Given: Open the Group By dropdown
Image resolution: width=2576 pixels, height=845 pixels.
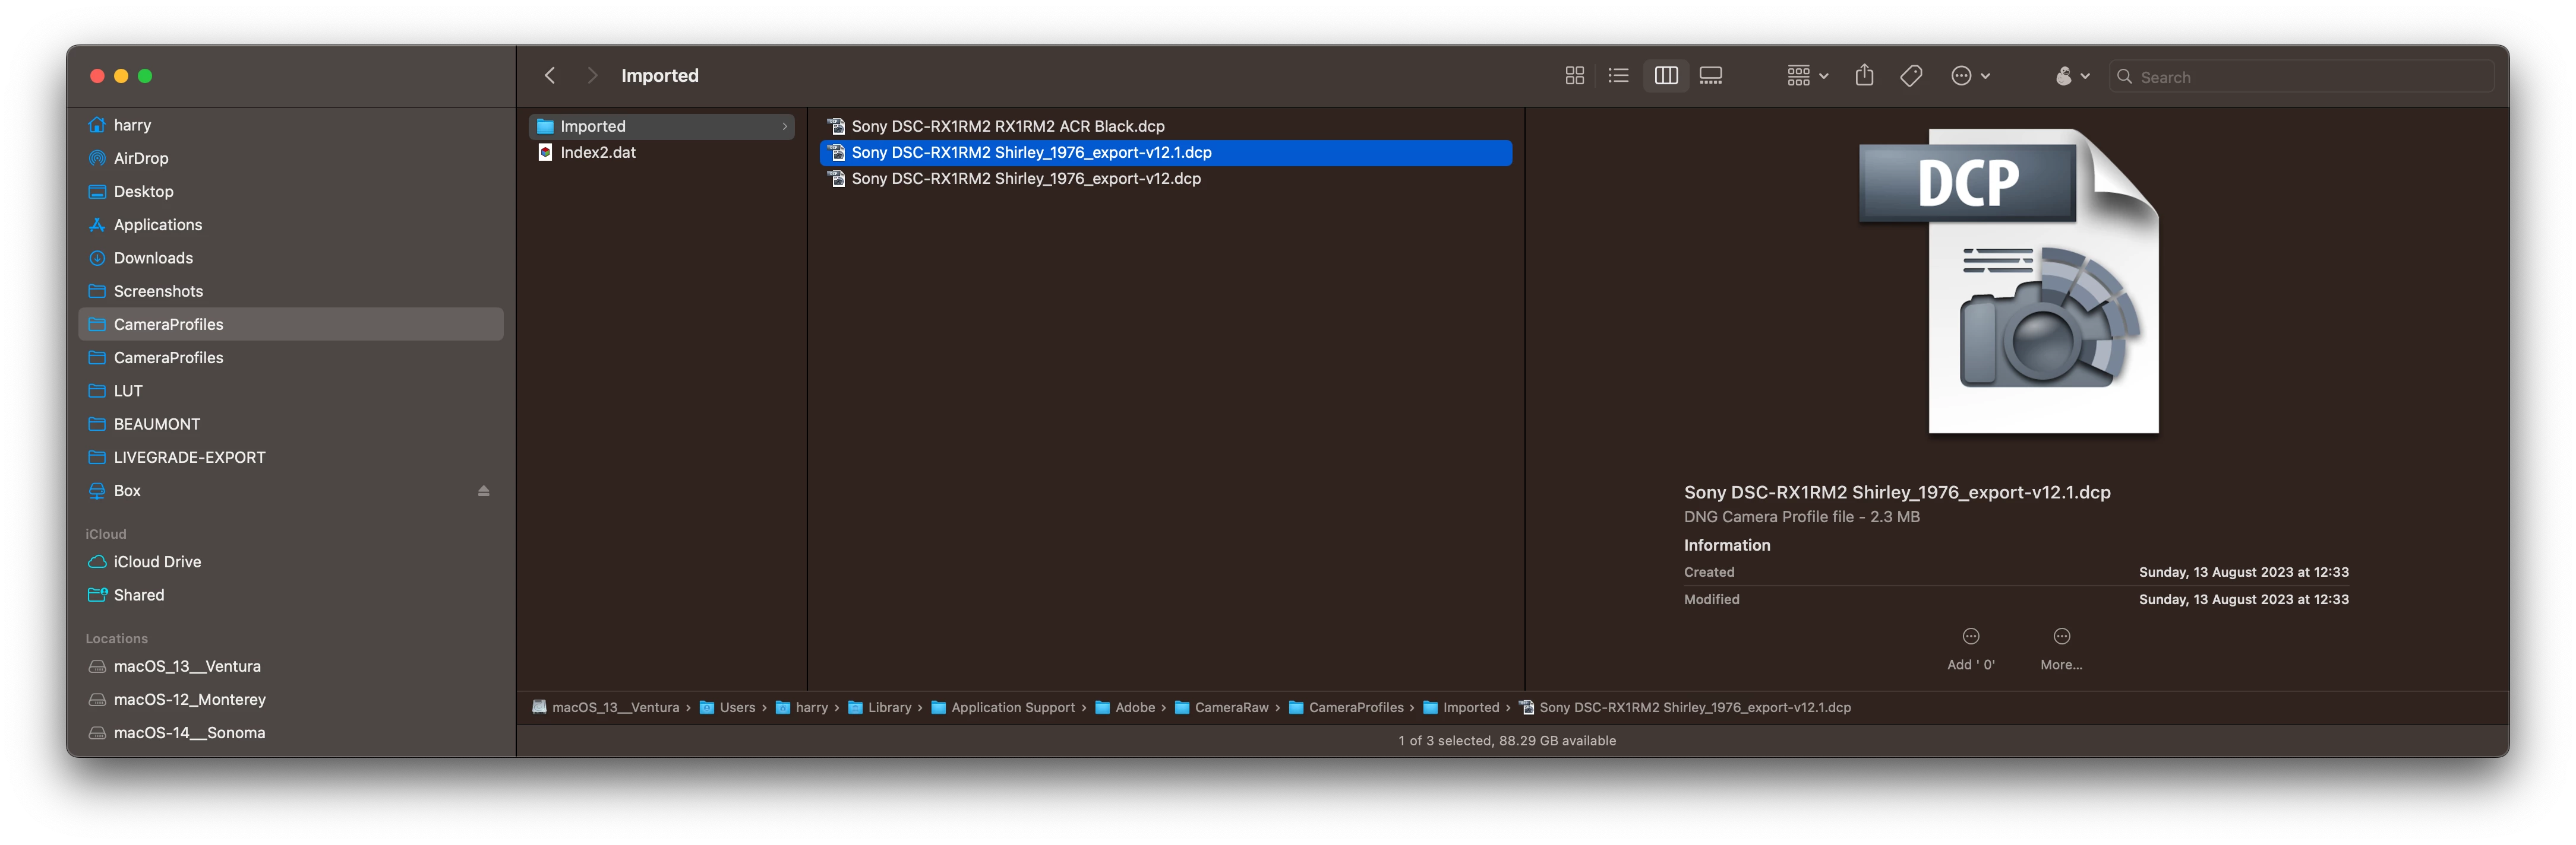Looking at the screenshot, I should [1807, 76].
